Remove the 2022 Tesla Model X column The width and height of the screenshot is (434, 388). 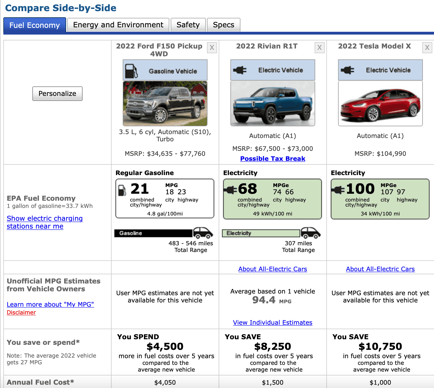tap(427, 48)
